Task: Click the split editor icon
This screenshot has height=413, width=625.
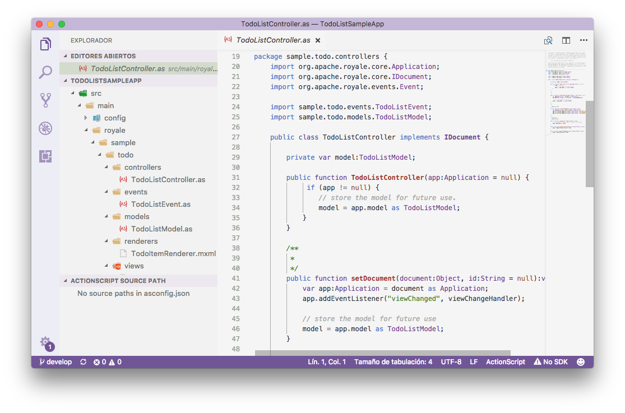Action: (566, 40)
